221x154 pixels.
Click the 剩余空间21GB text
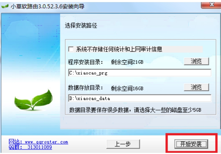pyautogui.click(x=127, y=62)
